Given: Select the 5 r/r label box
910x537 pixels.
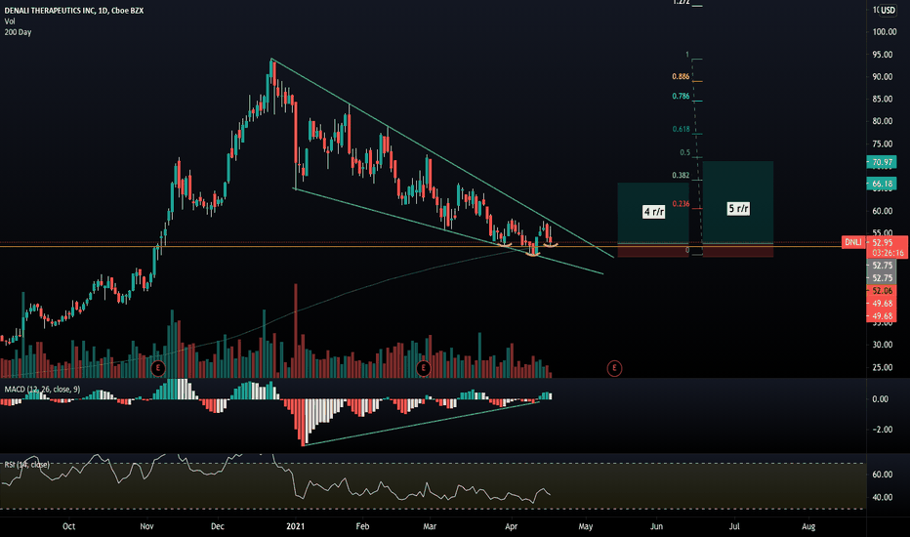Looking at the screenshot, I should pyautogui.click(x=738, y=208).
